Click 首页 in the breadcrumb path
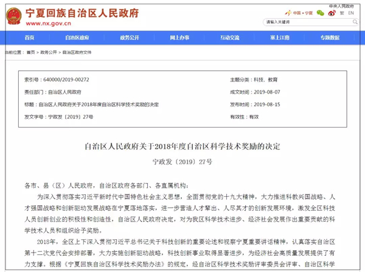The width and height of the screenshot is (365, 272). [x=30, y=53]
